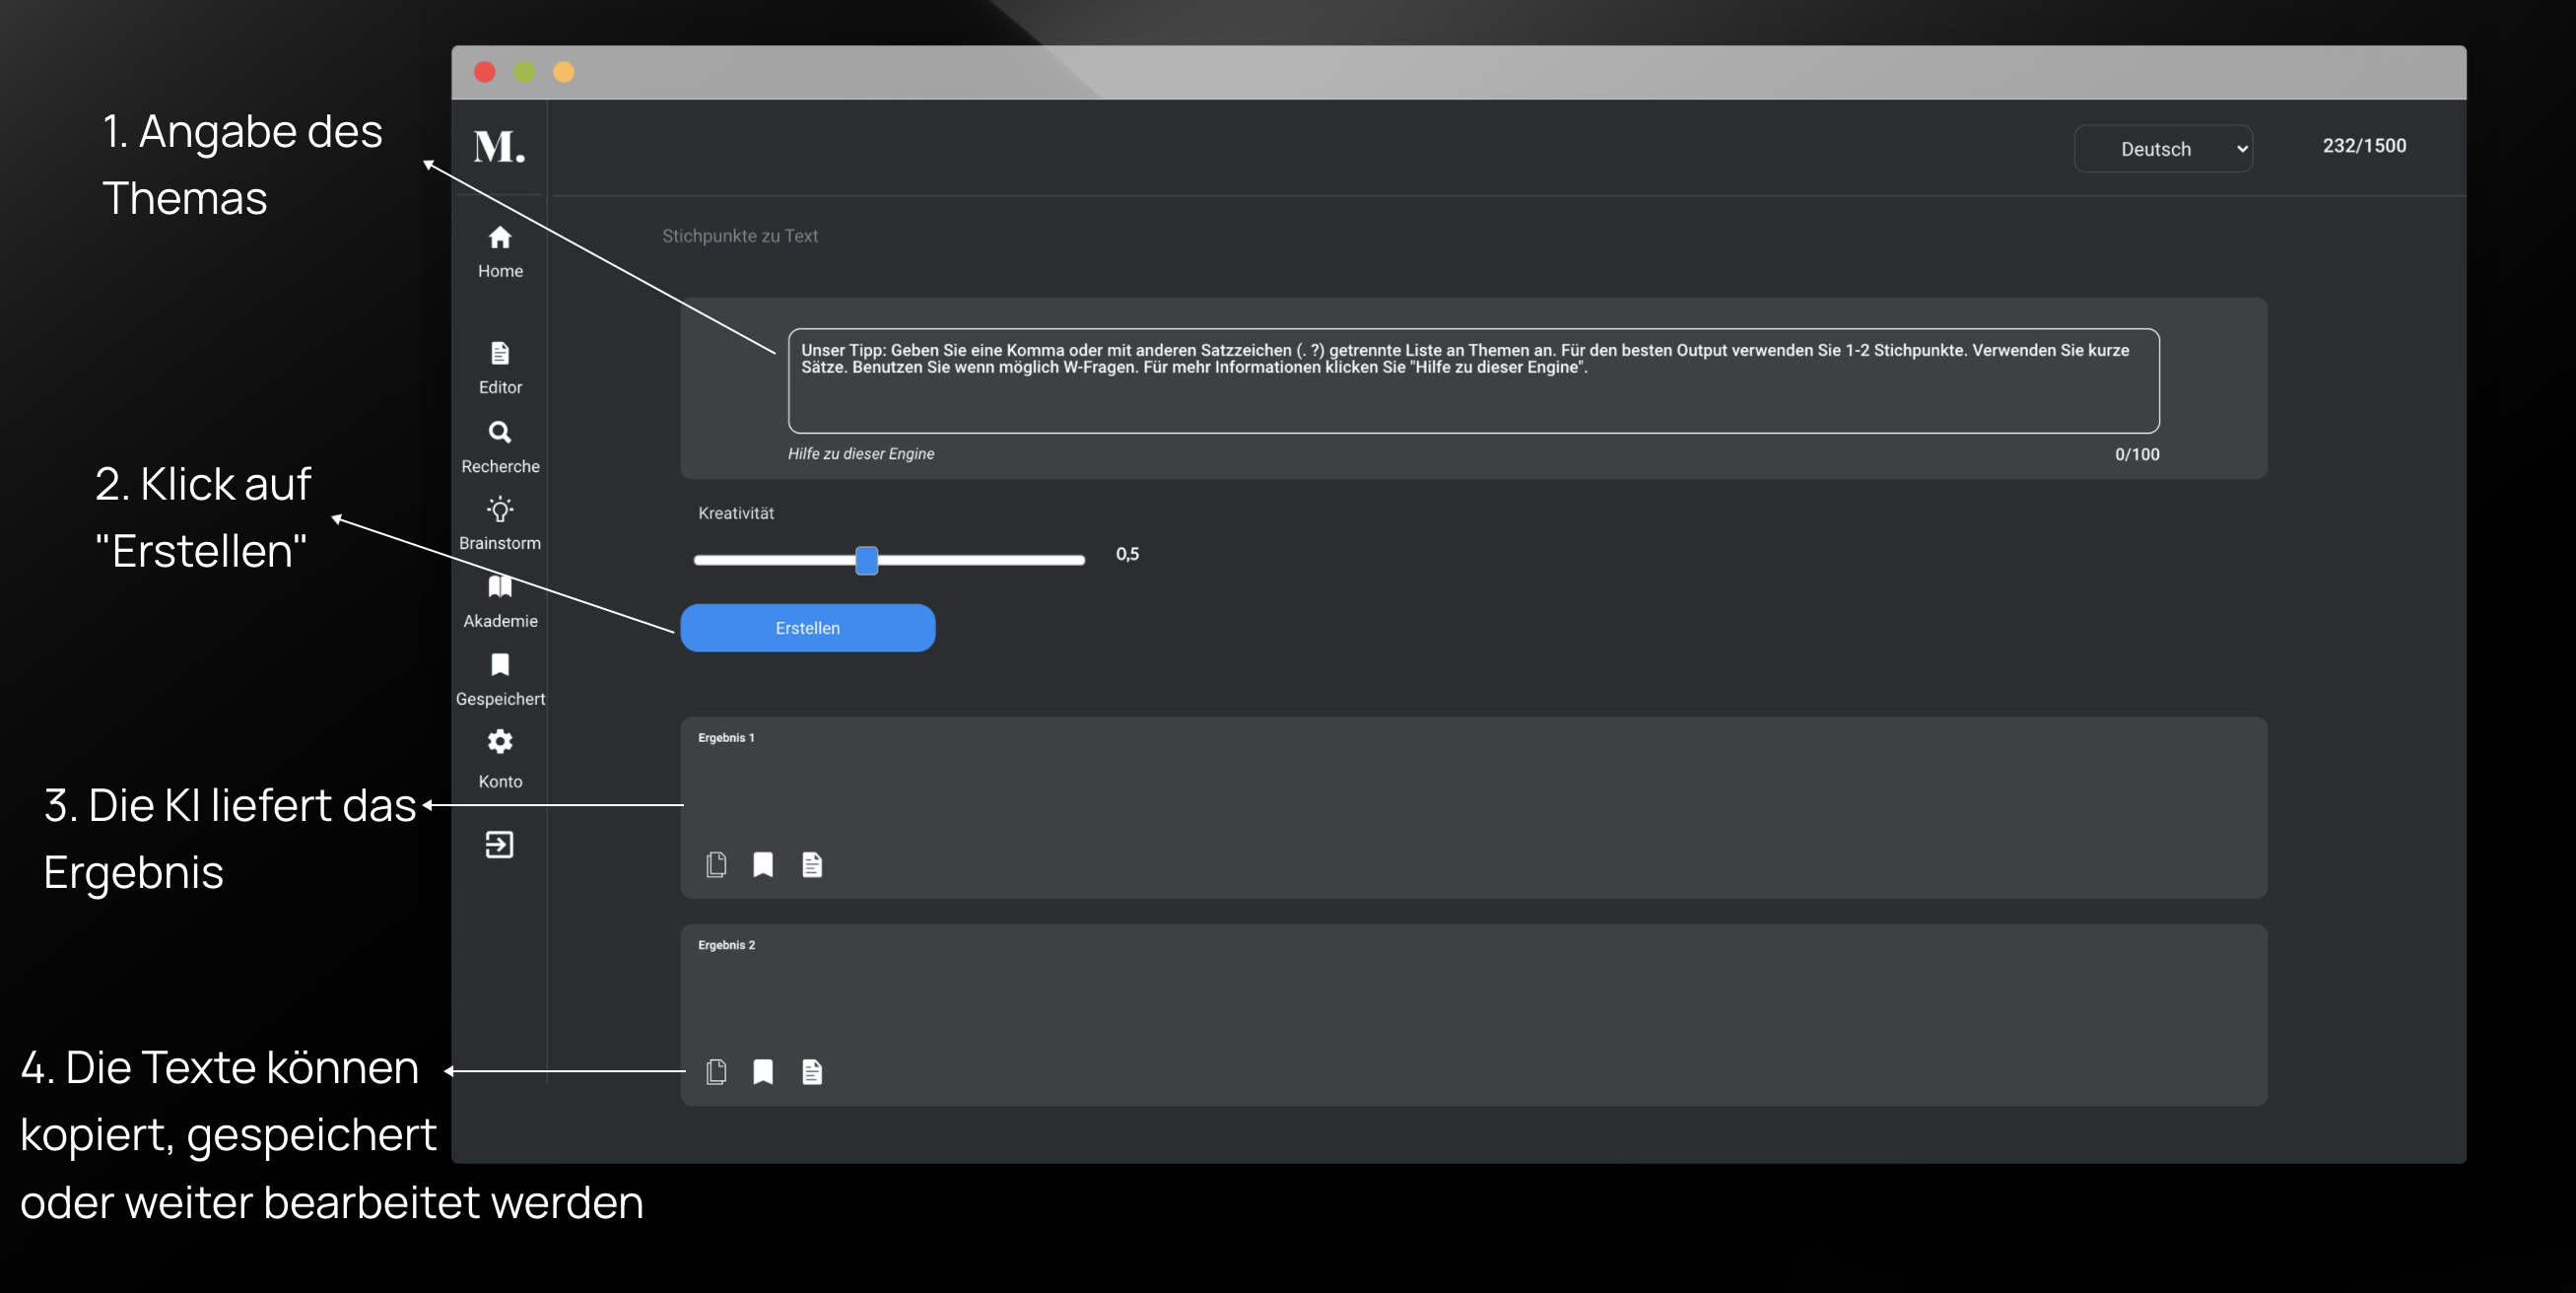The width and height of the screenshot is (2576, 1293).
Task: Bookmark Ergebnis 1 result
Action: tap(763, 864)
